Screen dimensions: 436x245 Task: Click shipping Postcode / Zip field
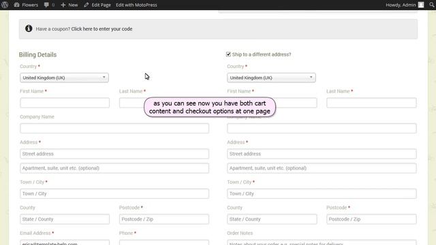371,219
